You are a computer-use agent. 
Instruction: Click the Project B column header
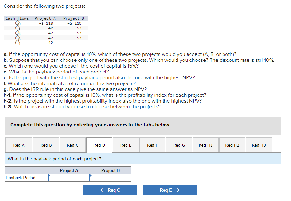pos(110,170)
